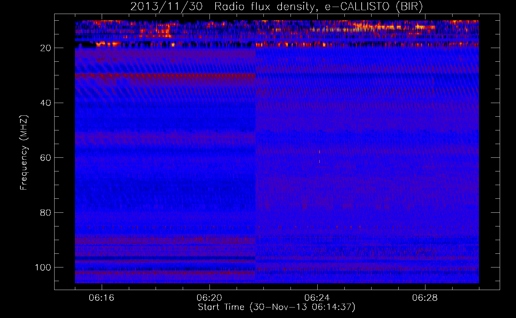Click the '06:16' time tick label

(x=102, y=298)
